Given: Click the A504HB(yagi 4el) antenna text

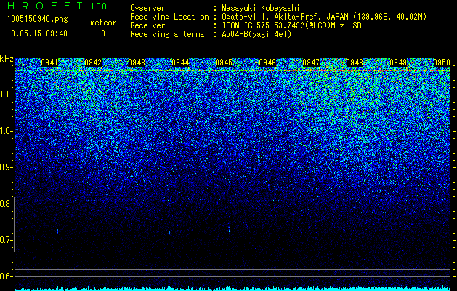Looking at the screenshot, I should (256, 34).
